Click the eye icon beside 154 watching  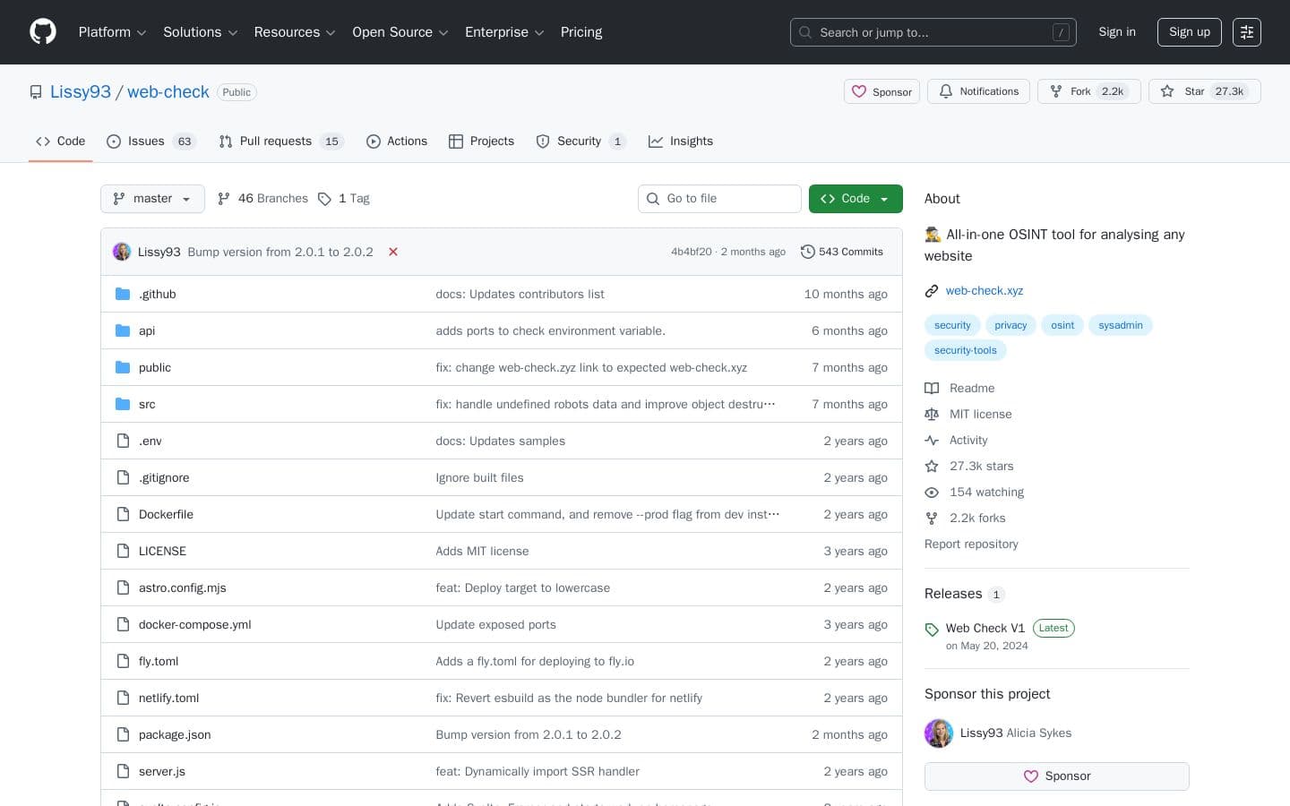[932, 492]
